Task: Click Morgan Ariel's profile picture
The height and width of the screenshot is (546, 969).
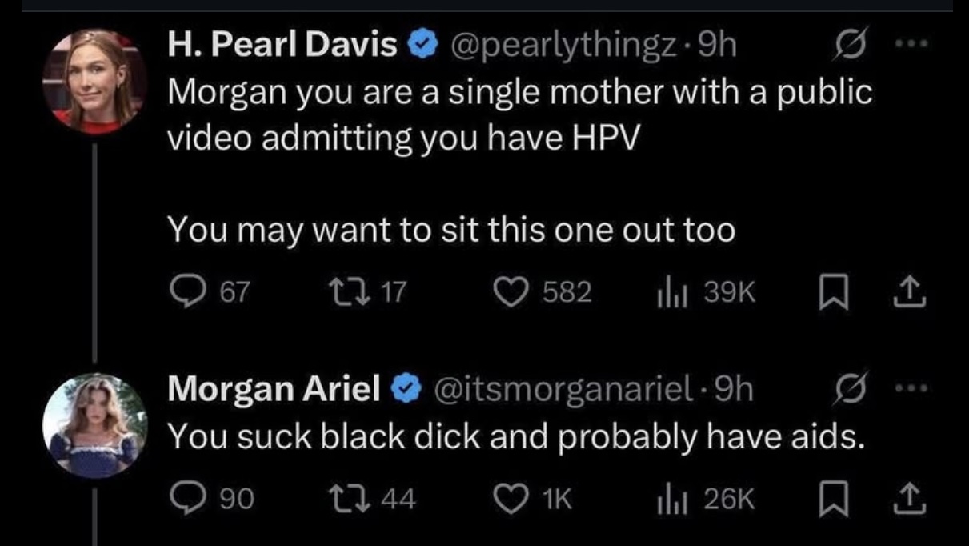Action: click(94, 425)
